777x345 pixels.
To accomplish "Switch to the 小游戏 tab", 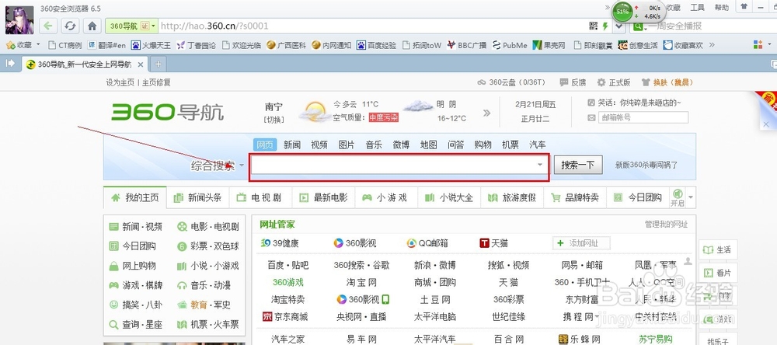I will (x=386, y=197).
